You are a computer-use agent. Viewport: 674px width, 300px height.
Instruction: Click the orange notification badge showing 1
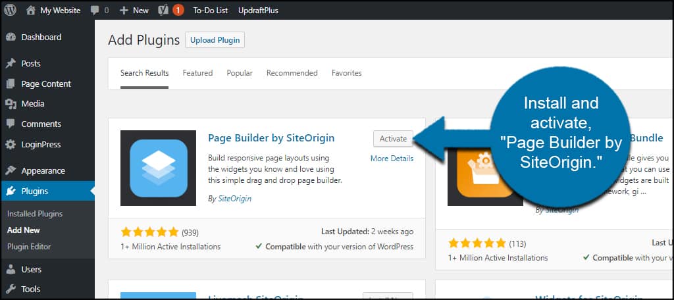[178, 11]
